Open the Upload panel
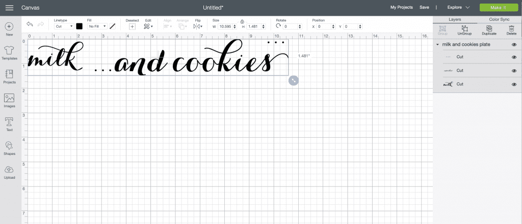Screen dimensions: 522x224 9,172
